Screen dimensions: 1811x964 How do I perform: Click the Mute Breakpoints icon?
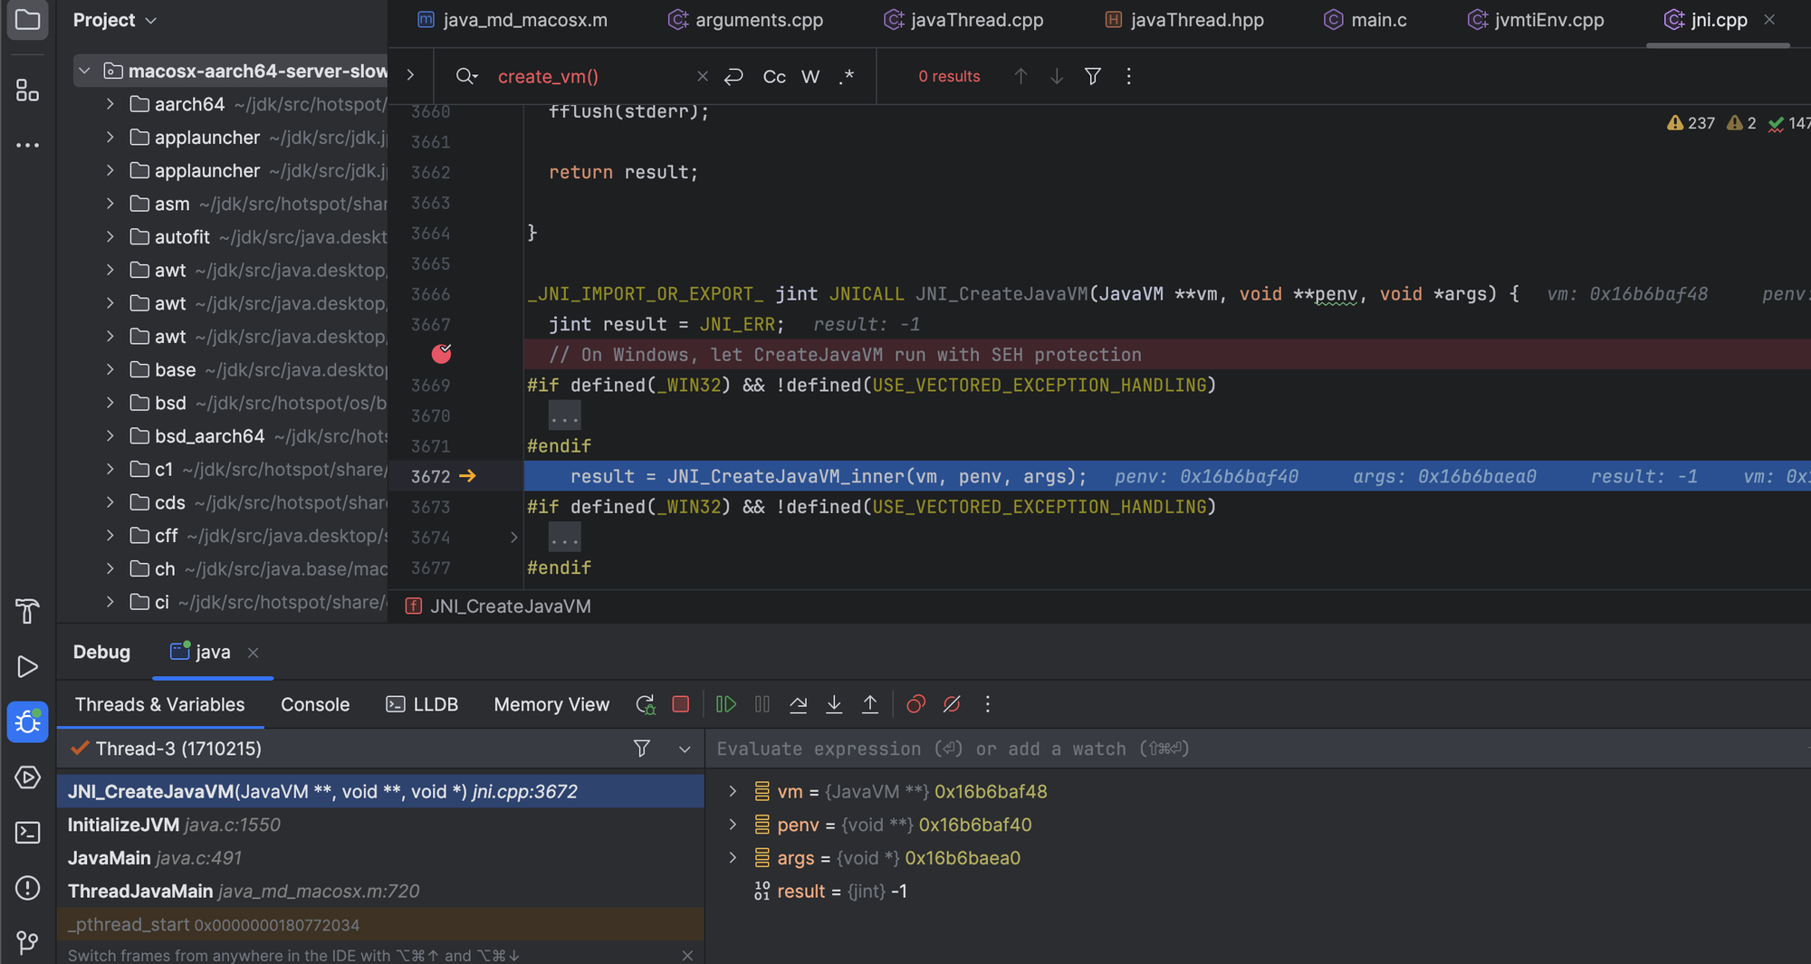tap(952, 704)
